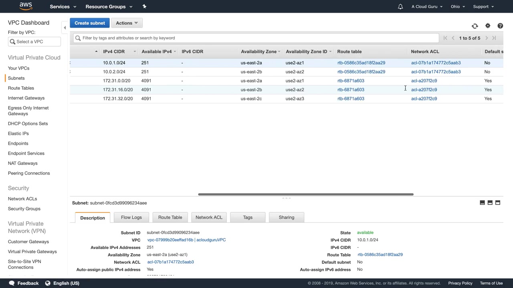The height and width of the screenshot is (288, 513).
Task: Click the help question mark icon
Action: click(500, 26)
